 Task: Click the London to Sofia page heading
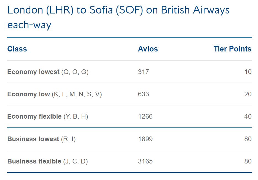[x=118, y=17]
